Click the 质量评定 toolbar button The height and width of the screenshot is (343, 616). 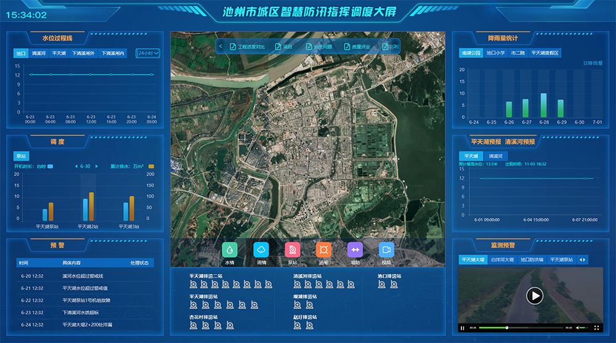356,47
